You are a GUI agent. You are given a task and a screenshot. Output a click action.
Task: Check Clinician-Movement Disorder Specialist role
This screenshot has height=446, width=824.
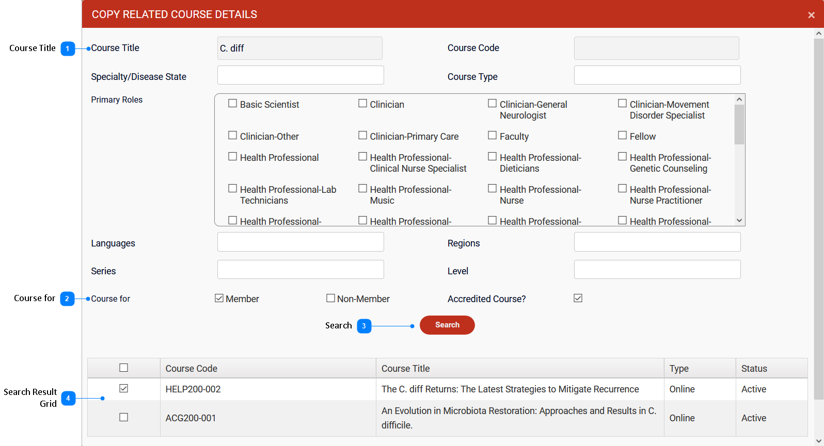pos(623,104)
